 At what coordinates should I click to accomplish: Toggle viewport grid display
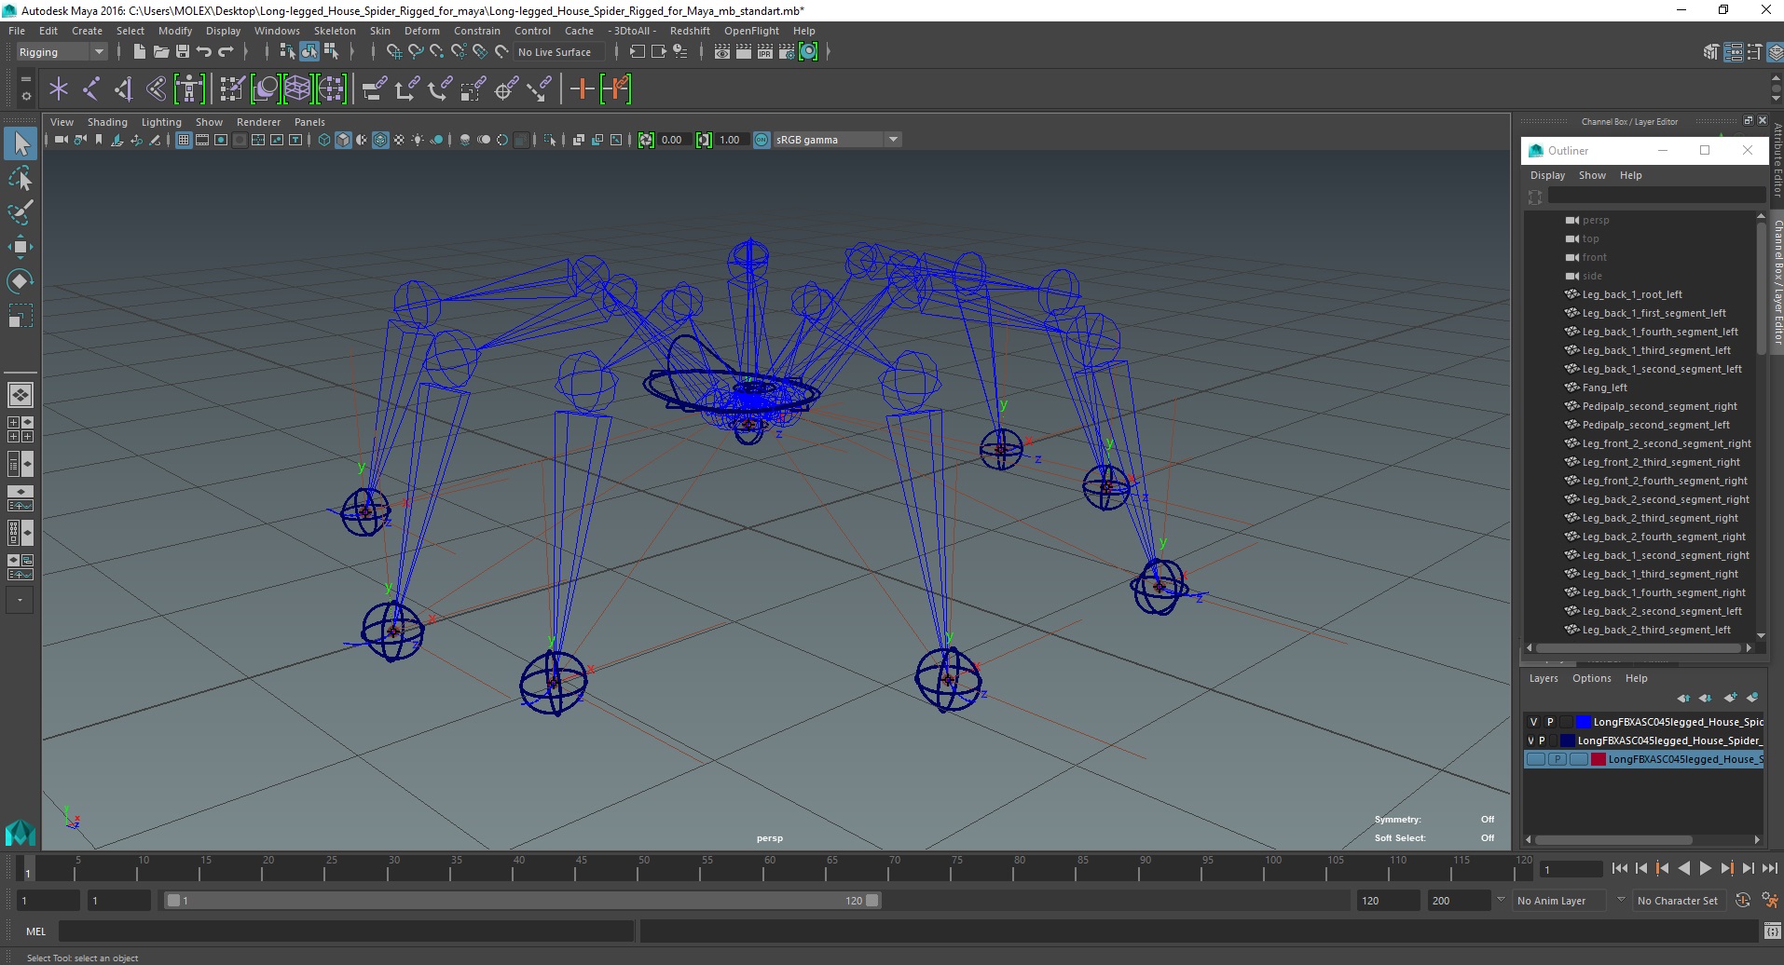pos(184,140)
